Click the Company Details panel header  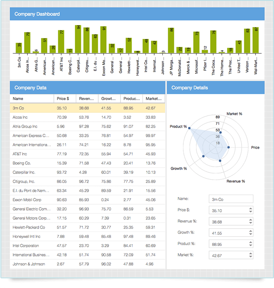216,88
